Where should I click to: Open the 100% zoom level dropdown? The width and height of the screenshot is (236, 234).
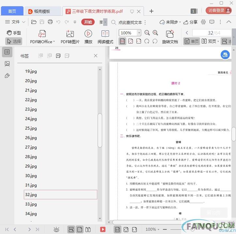(139, 33)
